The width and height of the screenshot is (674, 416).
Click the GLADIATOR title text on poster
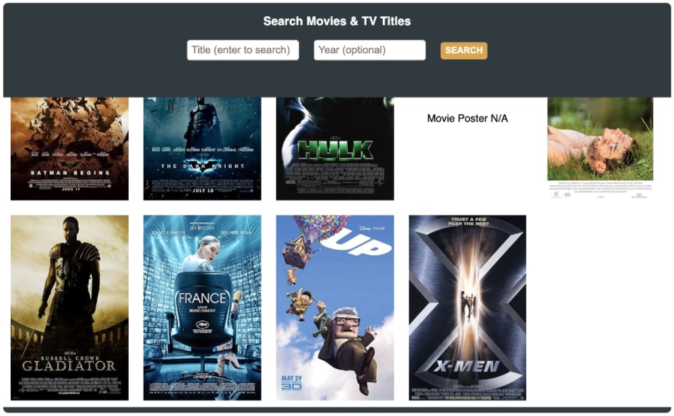(x=69, y=366)
